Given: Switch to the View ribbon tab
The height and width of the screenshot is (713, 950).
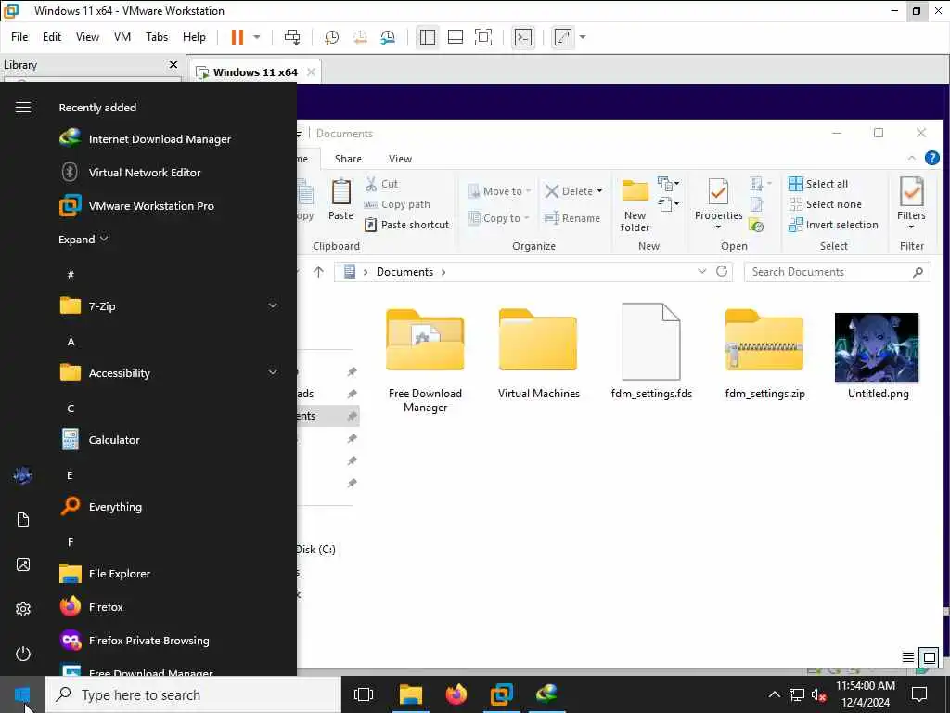Looking at the screenshot, I should pos(400,159).
